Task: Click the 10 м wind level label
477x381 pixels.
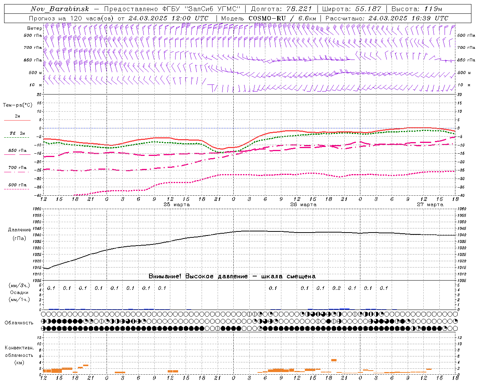Action: tap(35, 85)
